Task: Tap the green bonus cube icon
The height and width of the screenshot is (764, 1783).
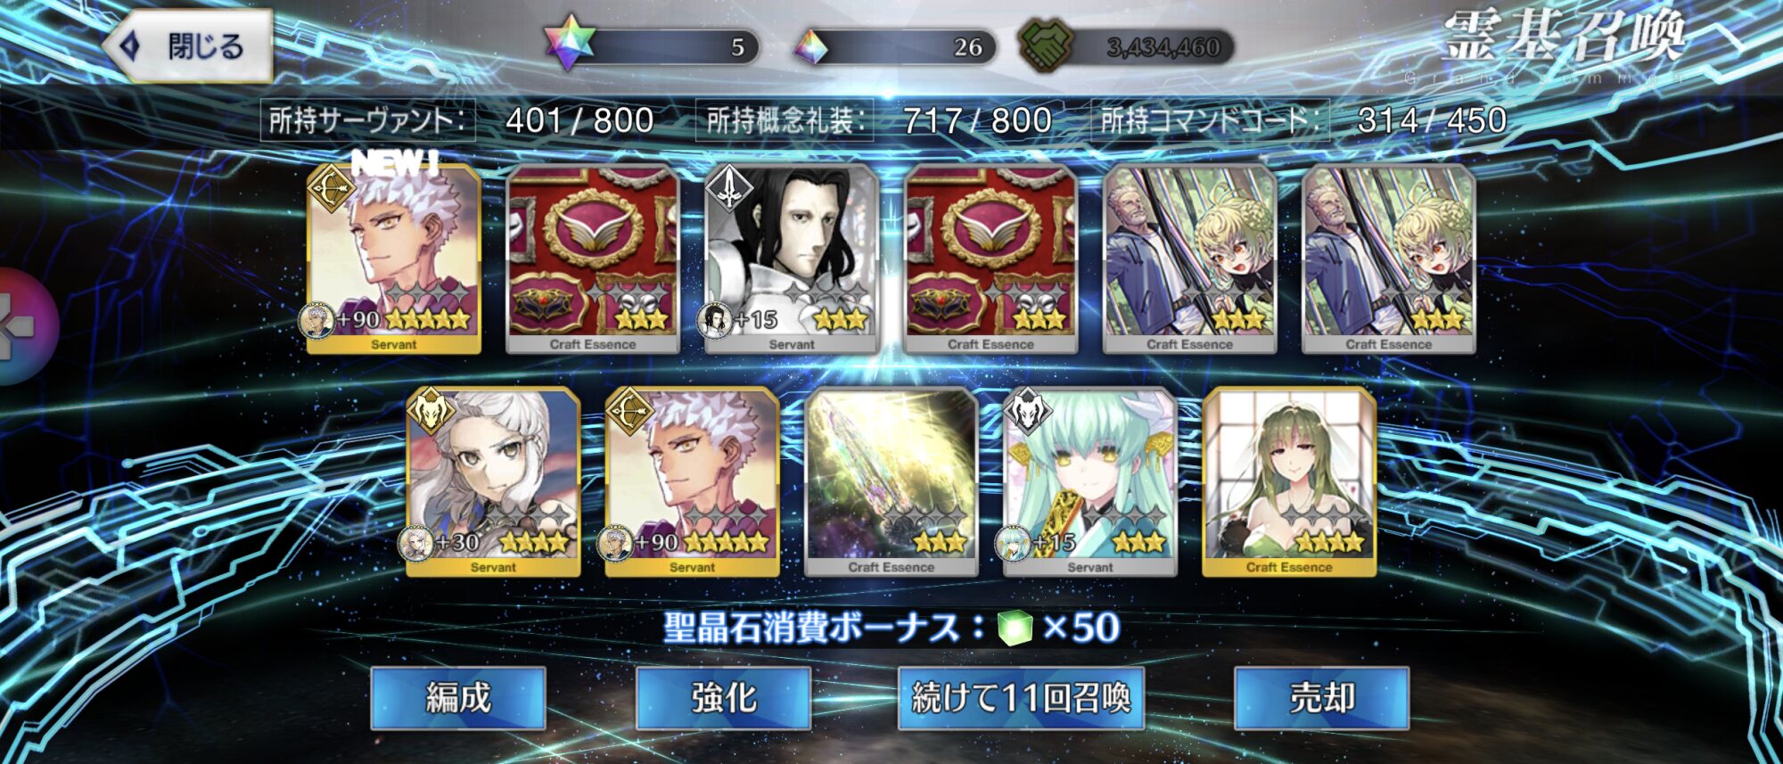Action: [x=1015, y=628]
